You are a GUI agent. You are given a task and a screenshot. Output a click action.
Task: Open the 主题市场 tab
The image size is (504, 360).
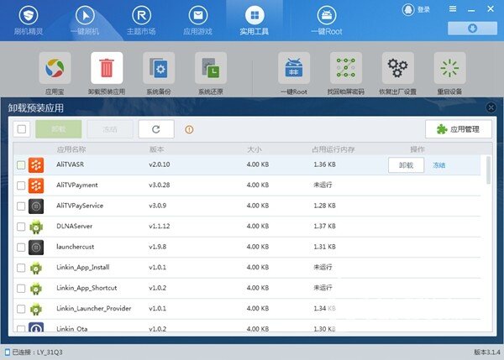(141, 20)
